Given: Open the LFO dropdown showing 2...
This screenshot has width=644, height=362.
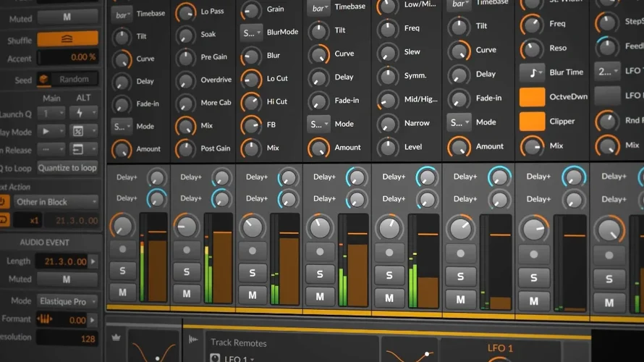Looking at the screenshot, I should (607, 71).
